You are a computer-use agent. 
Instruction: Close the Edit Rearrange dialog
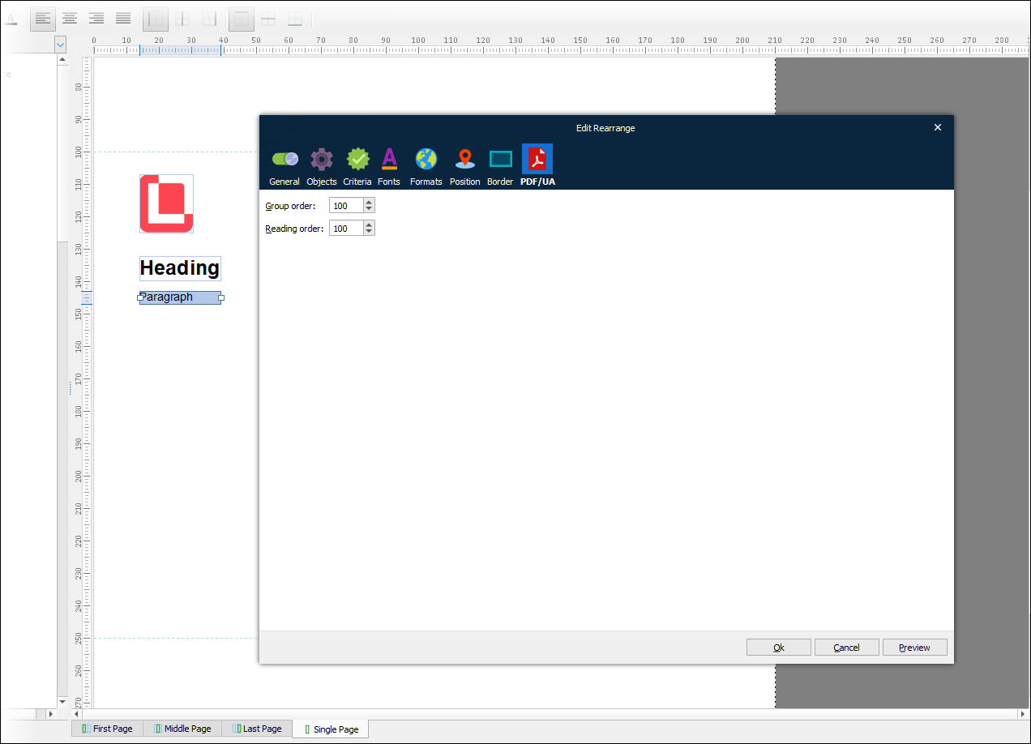point(938,127)
